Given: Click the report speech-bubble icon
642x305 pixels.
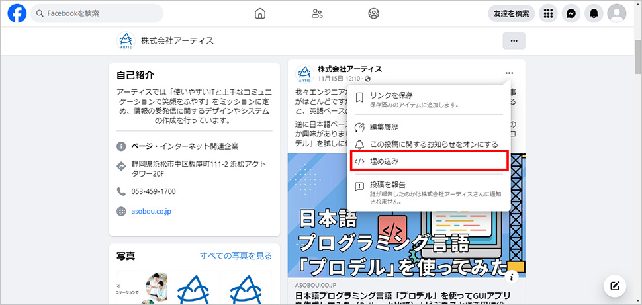Looking at the screenshot, I should (x=359, y=187).
